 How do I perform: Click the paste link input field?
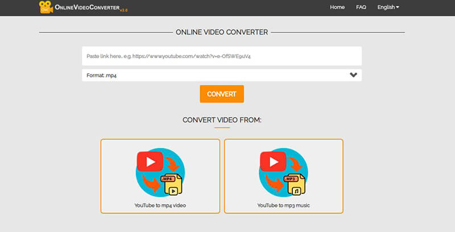pos(222,56)
